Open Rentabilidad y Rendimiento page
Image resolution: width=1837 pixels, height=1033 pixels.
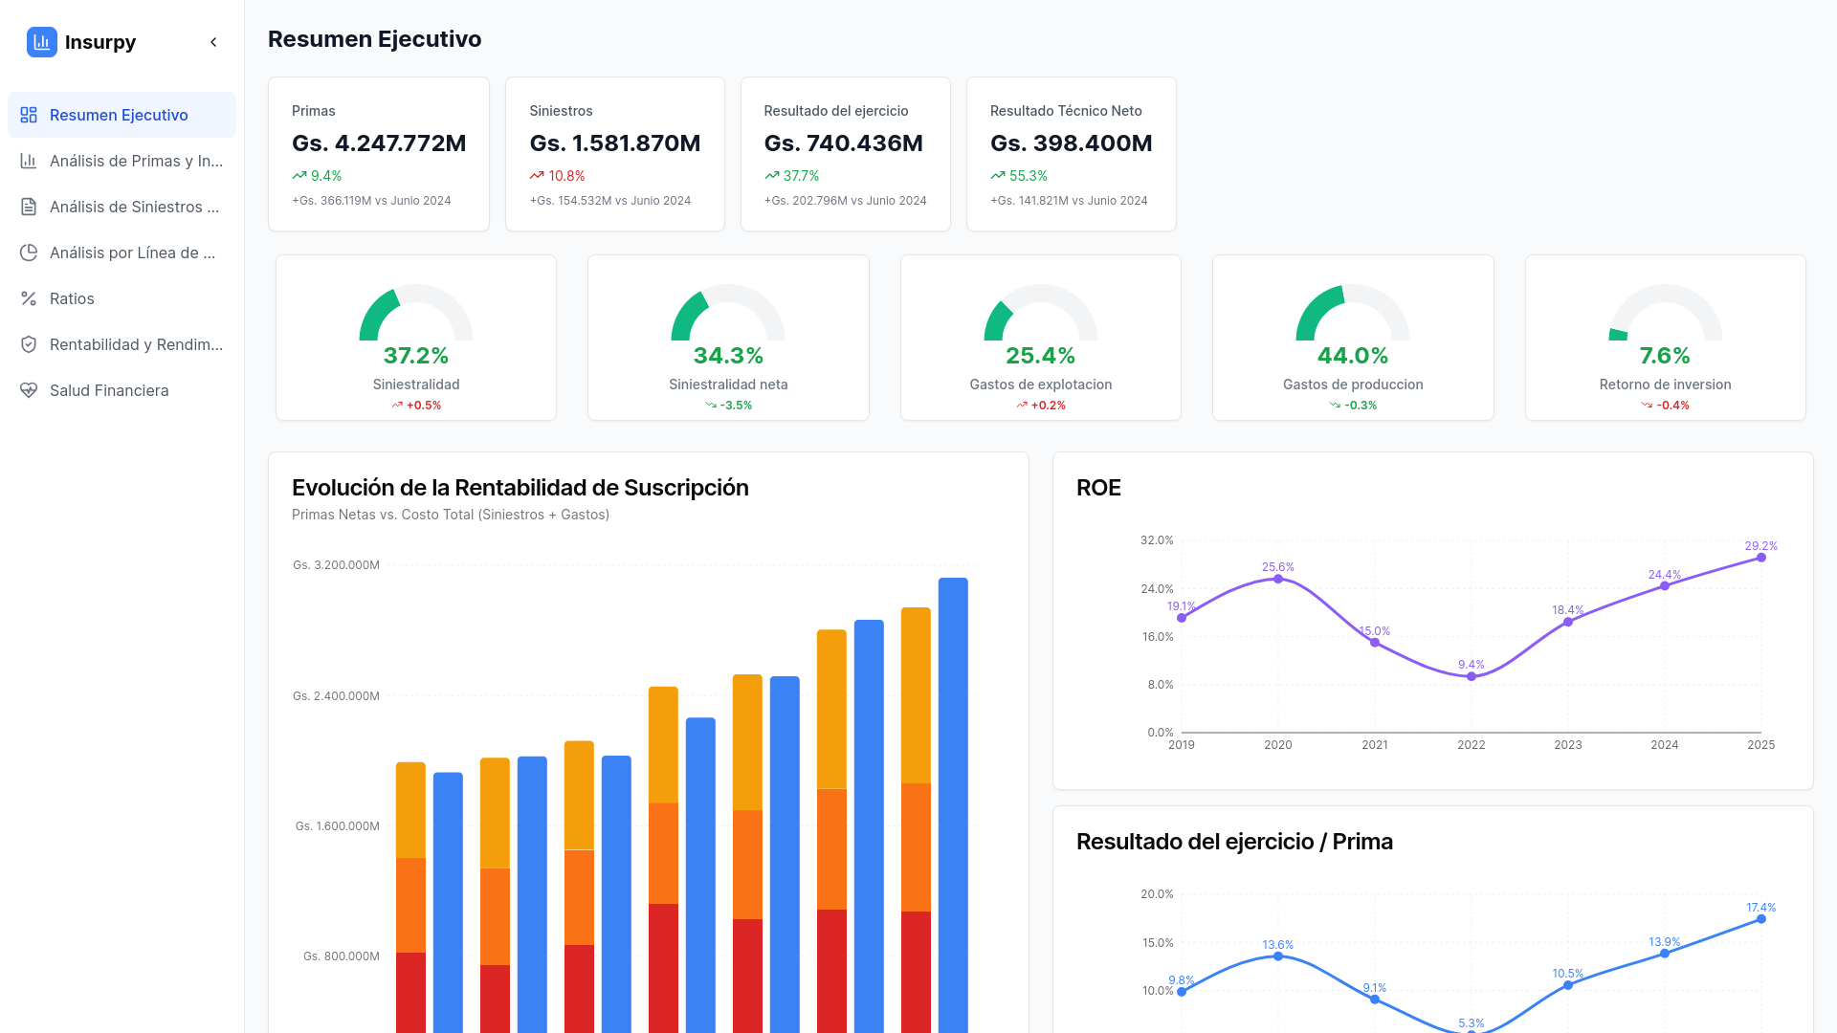[x=122, y=344]
